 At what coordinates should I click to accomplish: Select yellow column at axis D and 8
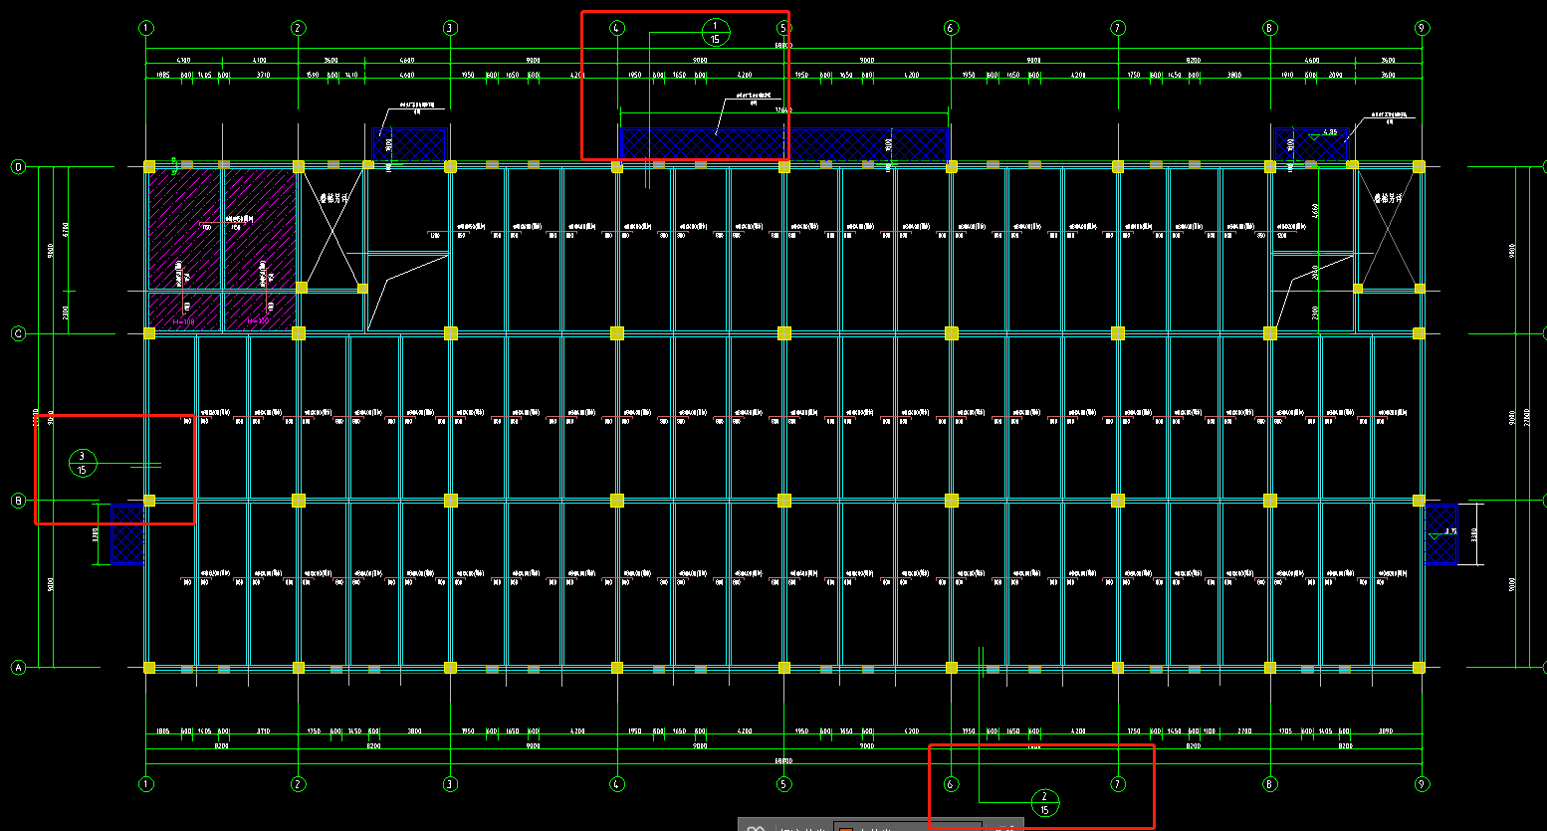pos(1270,166)
